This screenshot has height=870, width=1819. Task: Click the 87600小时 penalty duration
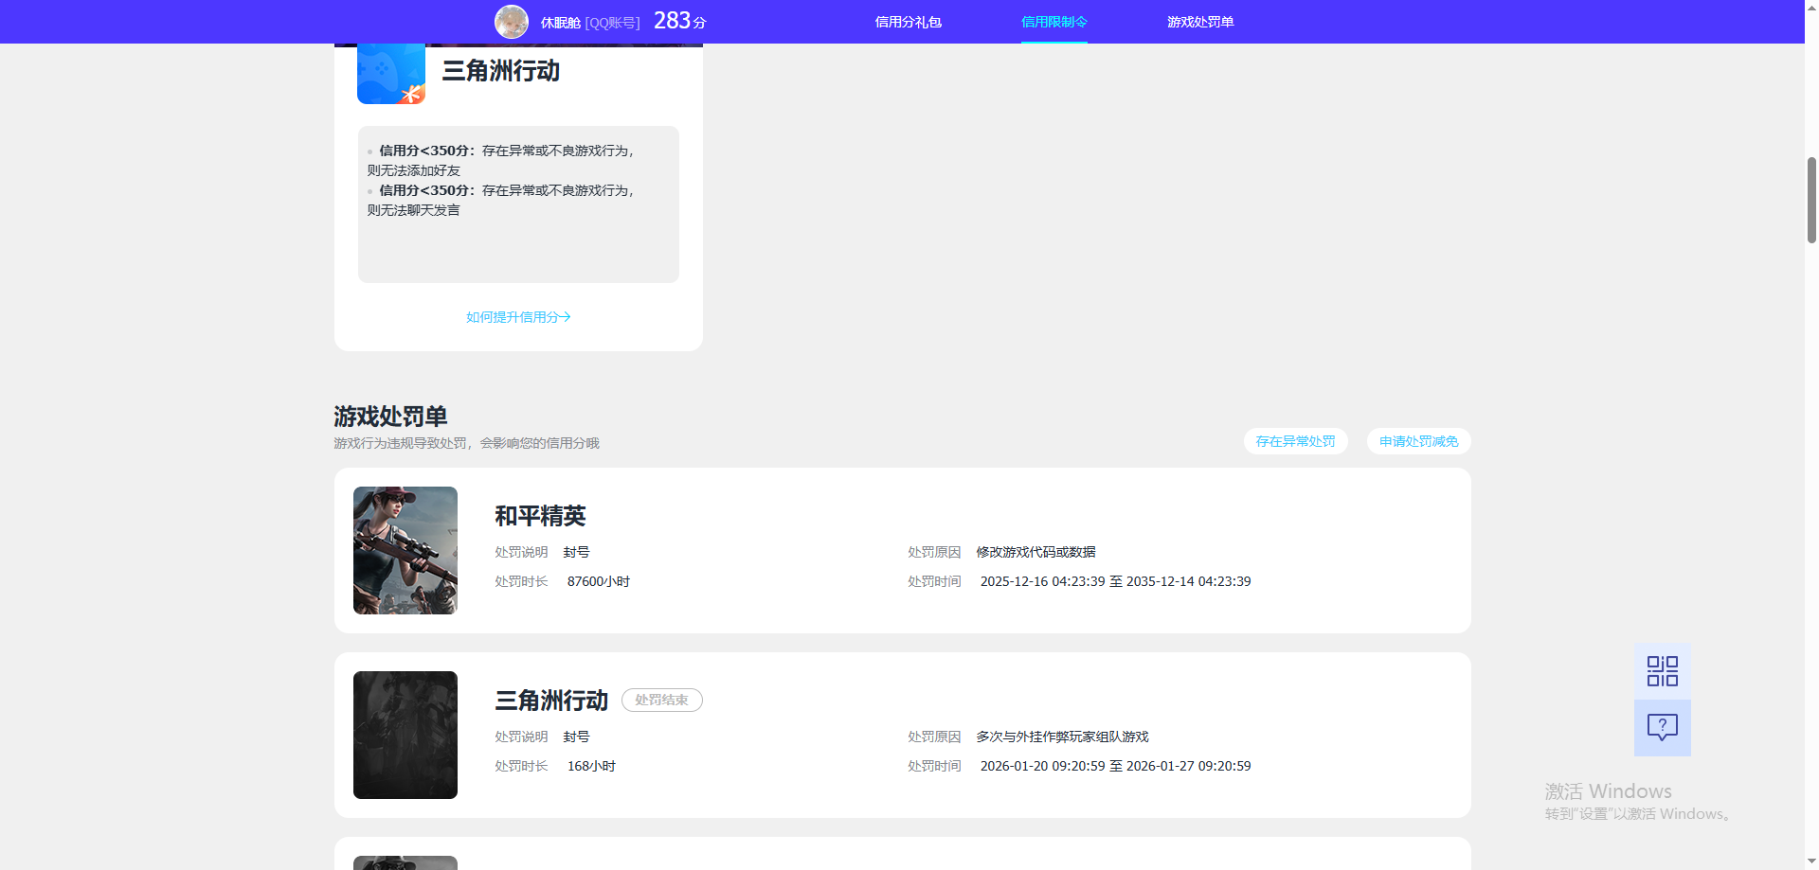click(599, 581)
